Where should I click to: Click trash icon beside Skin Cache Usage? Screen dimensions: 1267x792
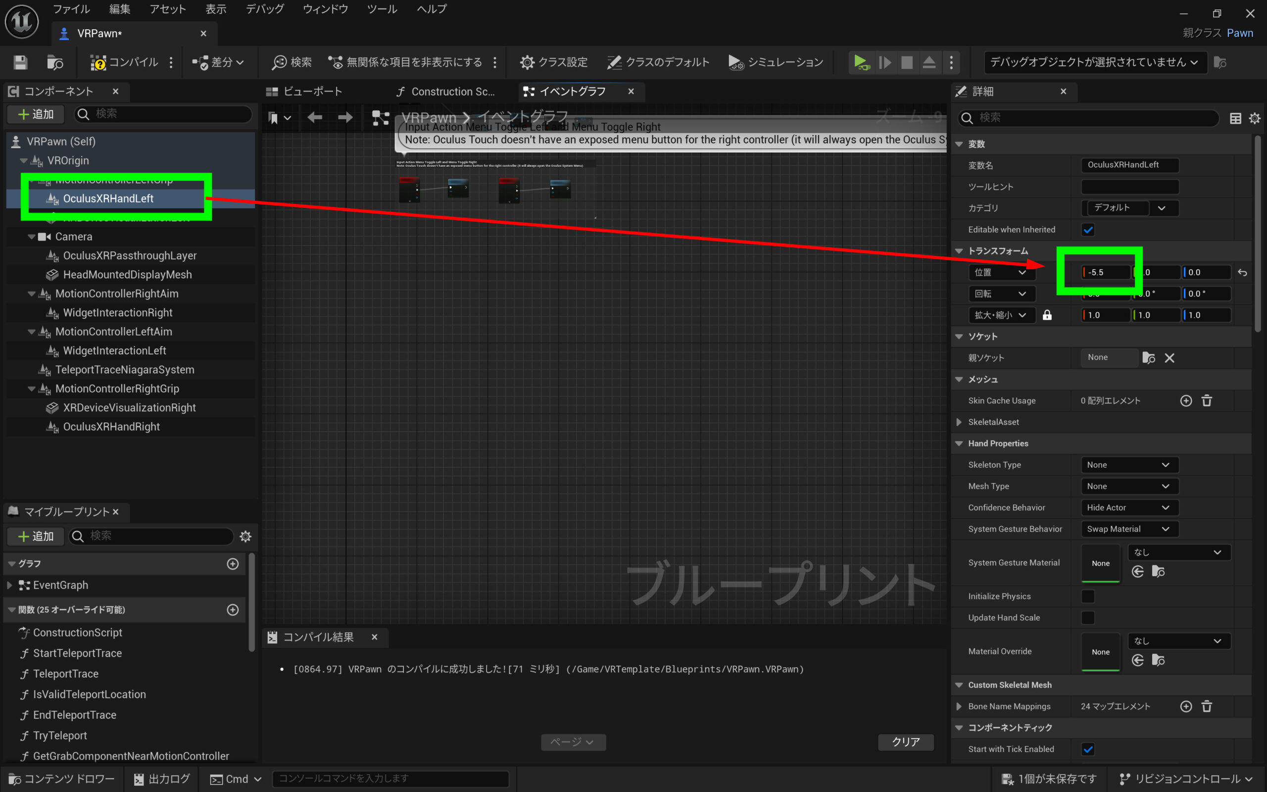pyautogui.click(x=1207, y=401)
